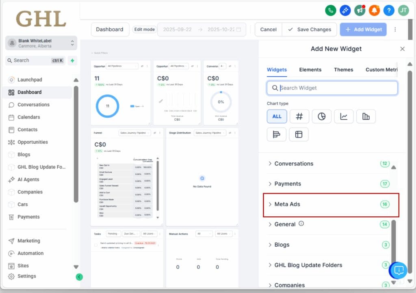Select the column chart type filter
This screenshot has width=416, height=293.
366,116
